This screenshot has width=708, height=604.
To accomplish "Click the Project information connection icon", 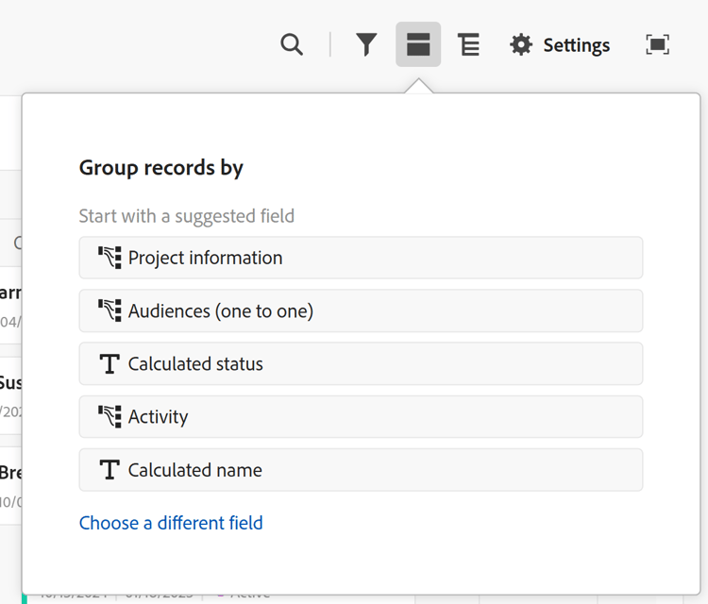I will pyautogui.click(x=110, y=258).
